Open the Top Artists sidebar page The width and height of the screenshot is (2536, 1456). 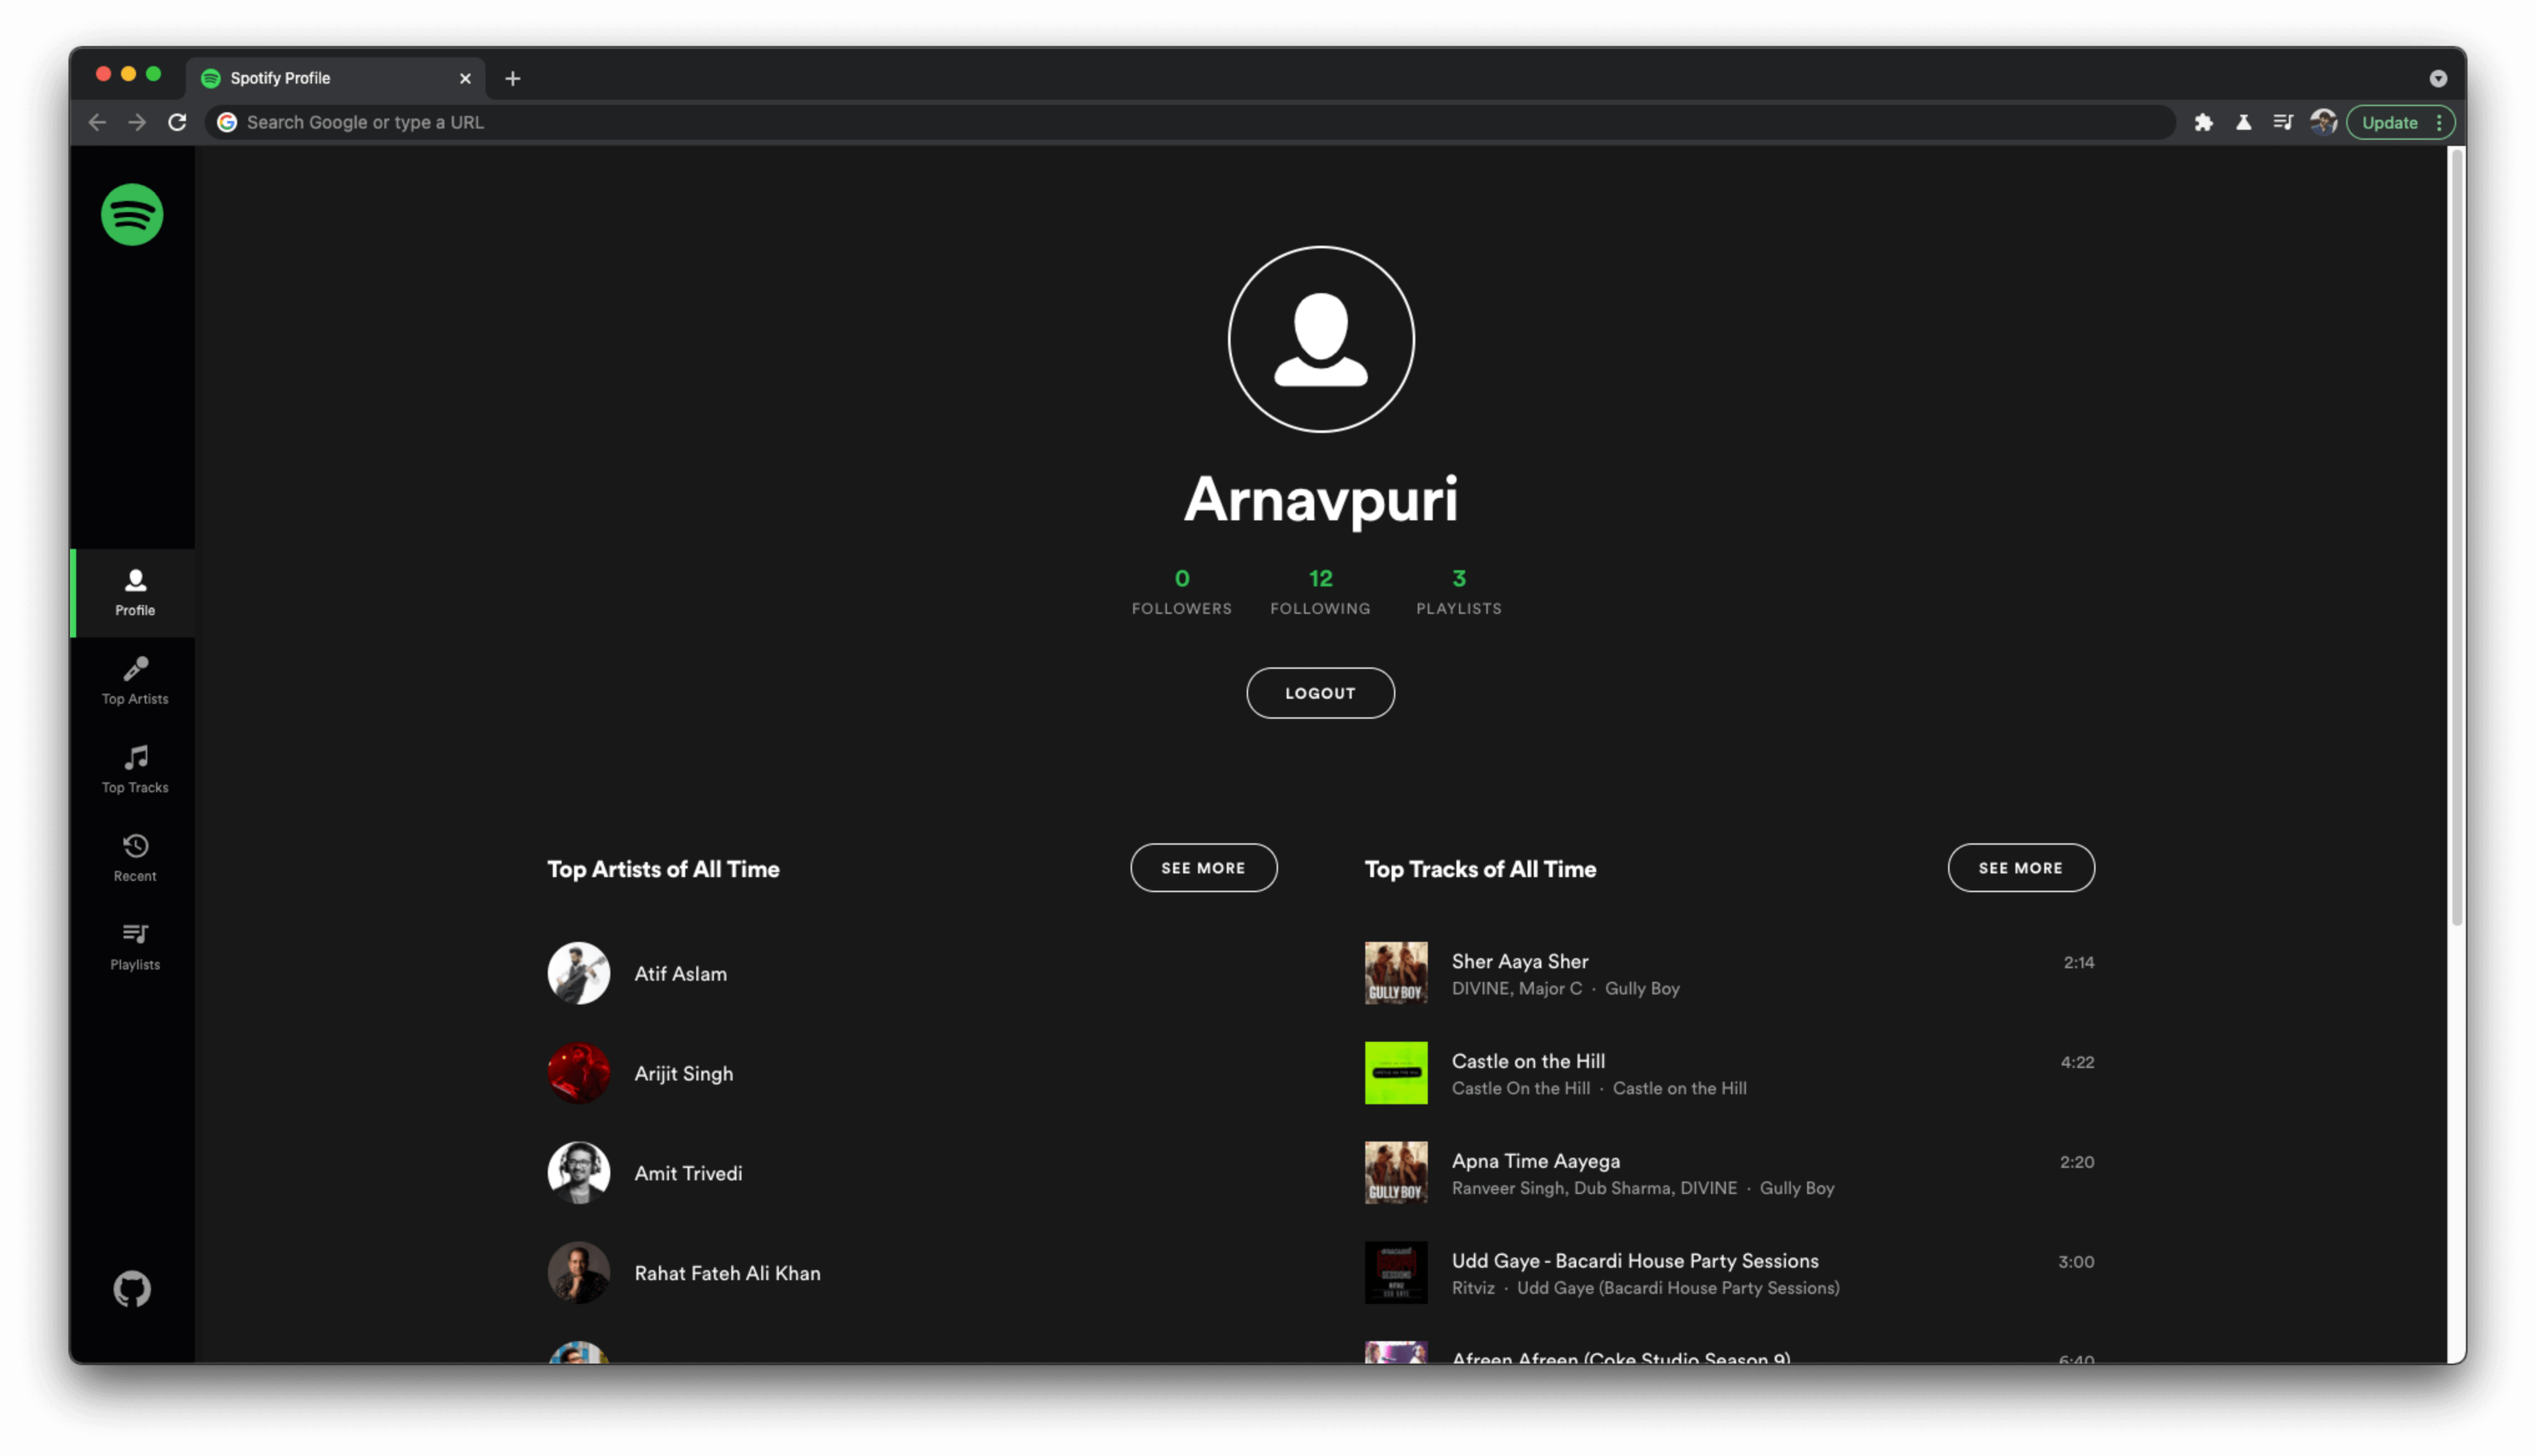135,681
